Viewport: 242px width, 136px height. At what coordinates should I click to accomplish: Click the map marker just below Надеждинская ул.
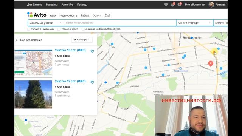[163, 75]
